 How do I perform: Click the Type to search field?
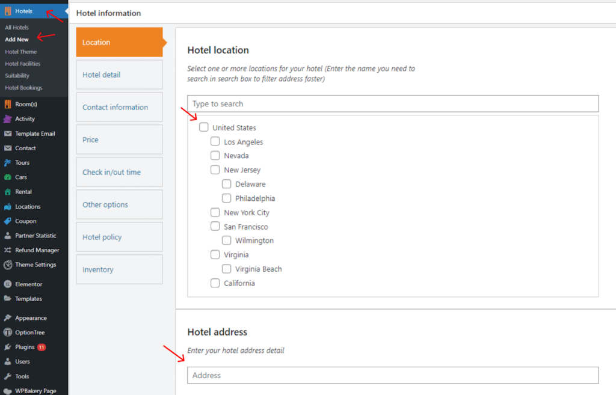pos(392,103)
